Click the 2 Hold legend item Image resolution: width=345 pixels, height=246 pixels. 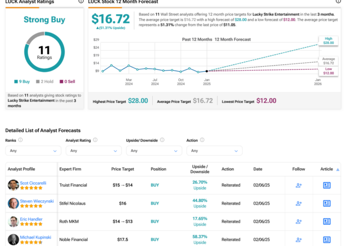[x=45, y=82]
